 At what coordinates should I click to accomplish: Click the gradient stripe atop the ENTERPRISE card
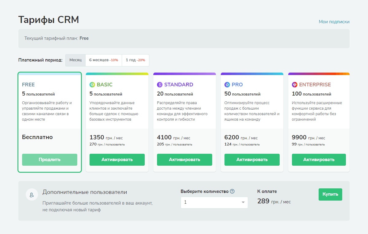tap(319, 74)
